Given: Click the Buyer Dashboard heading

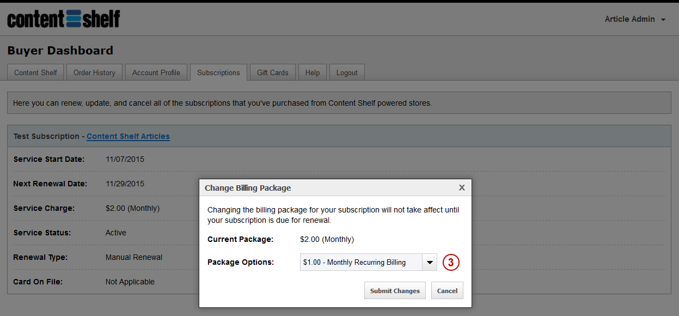Looking at the screenshot, I should 60,51.
